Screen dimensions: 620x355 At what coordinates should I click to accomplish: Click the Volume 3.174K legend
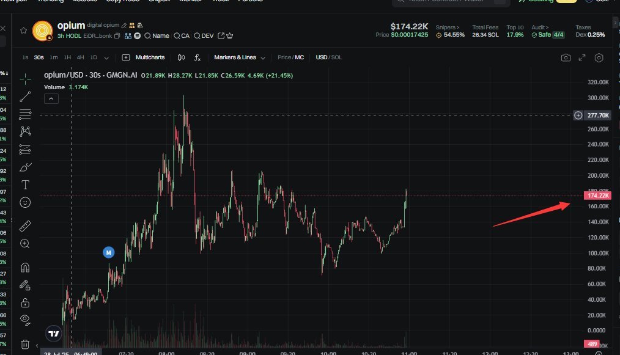[66, 87]
